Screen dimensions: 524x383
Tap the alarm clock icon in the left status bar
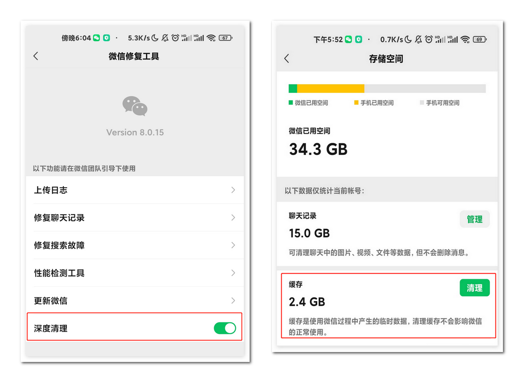coord(175,38)
